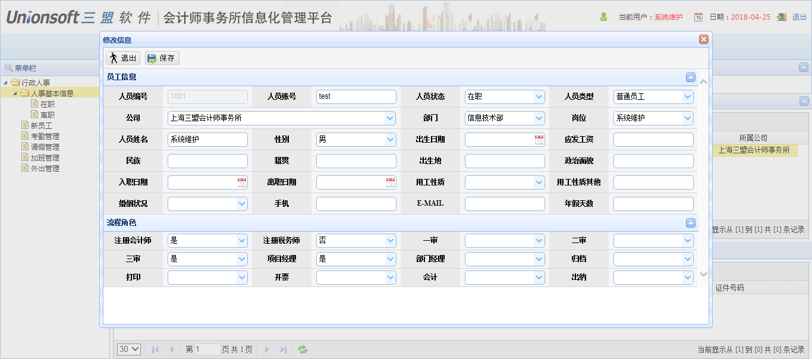
Task: Expand the 注册会计师 dropdown
Action: point(242,241)
